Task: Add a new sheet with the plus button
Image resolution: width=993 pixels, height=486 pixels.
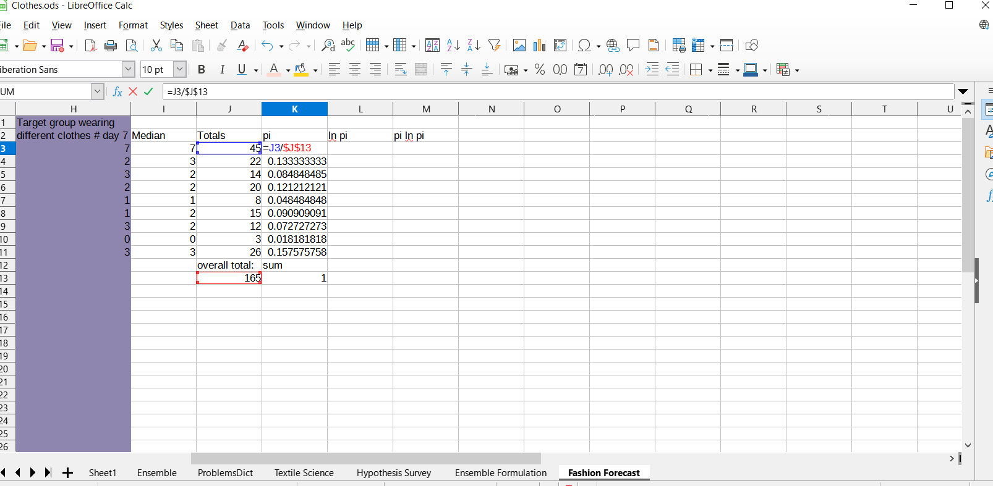Action: coord(68,473)
